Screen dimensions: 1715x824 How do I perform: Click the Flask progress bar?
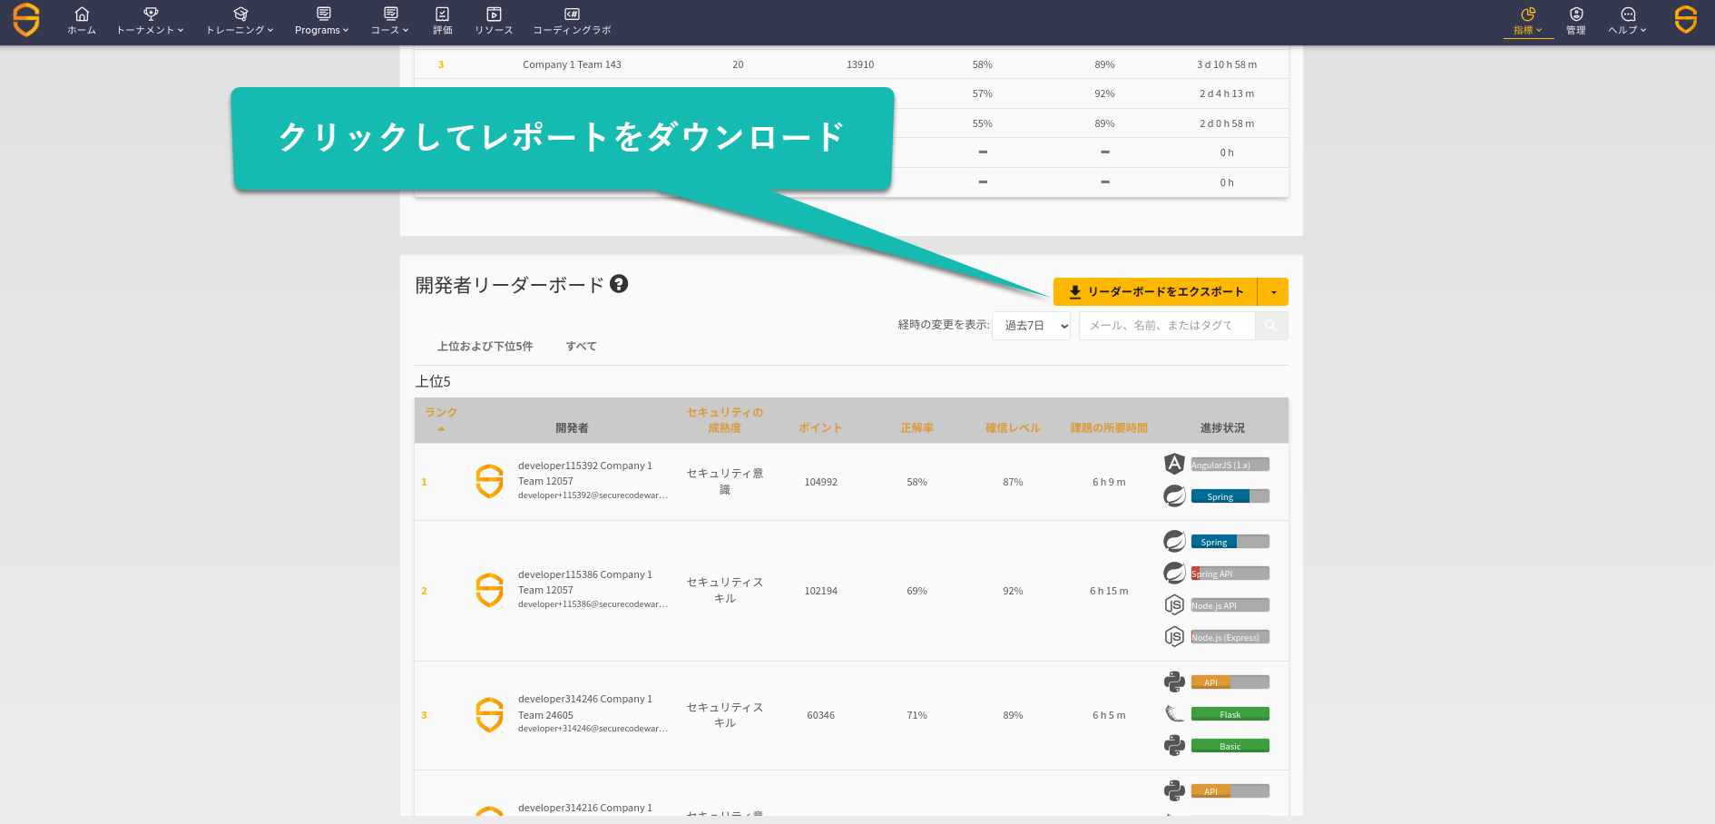tap(1230, 714)
